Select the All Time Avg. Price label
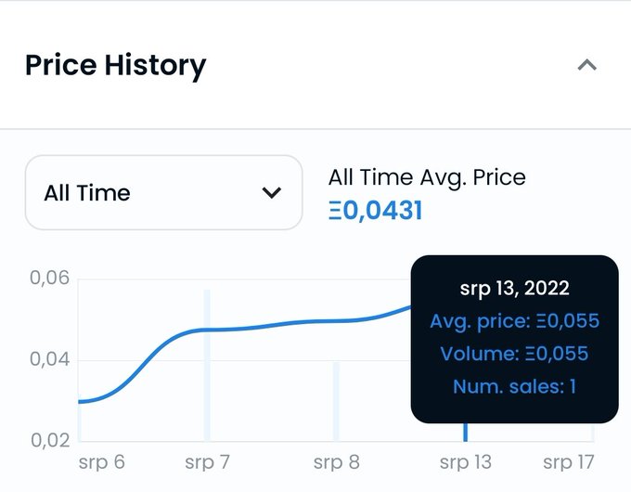The height and width of the screenshot is (492, 631). pyautogui.click(x=427, y=177)
